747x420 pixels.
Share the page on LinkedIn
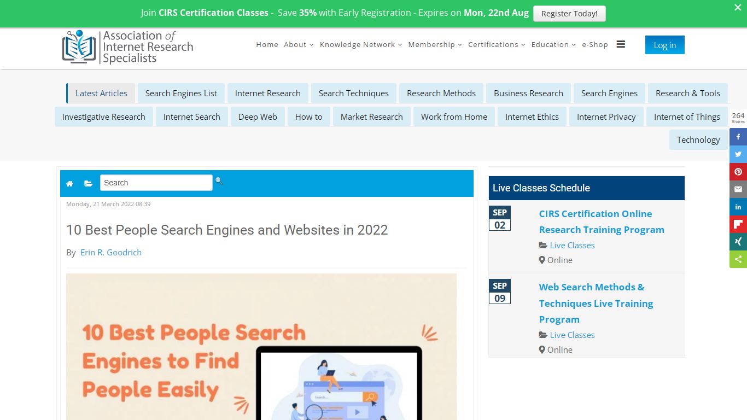[x=738, y=207]
